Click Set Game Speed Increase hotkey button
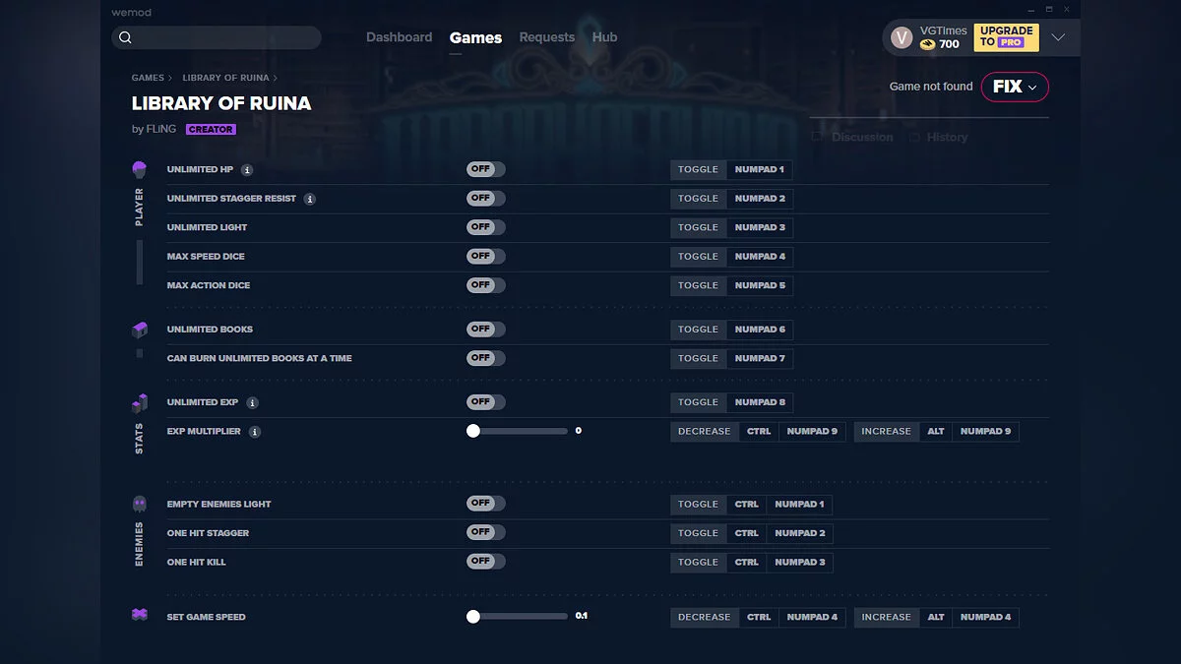Viewport: 1181px width, 664px height. tap(887, 617)
